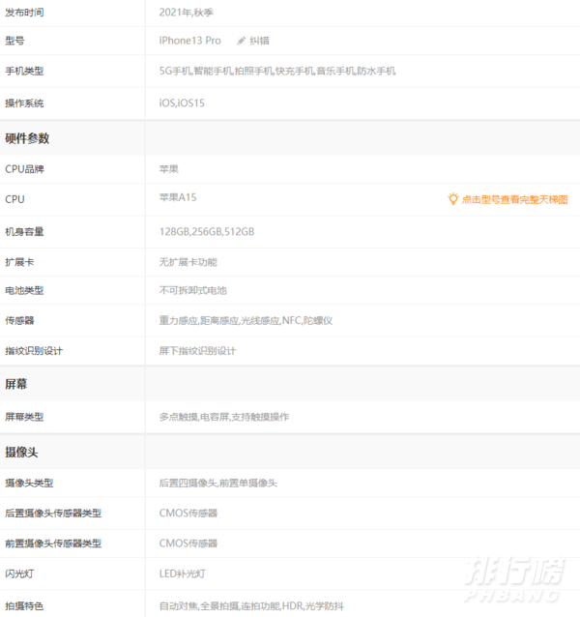Click the 操作系统 row label
This screenshot has width=580, height=617.
(x=24, y=103)
